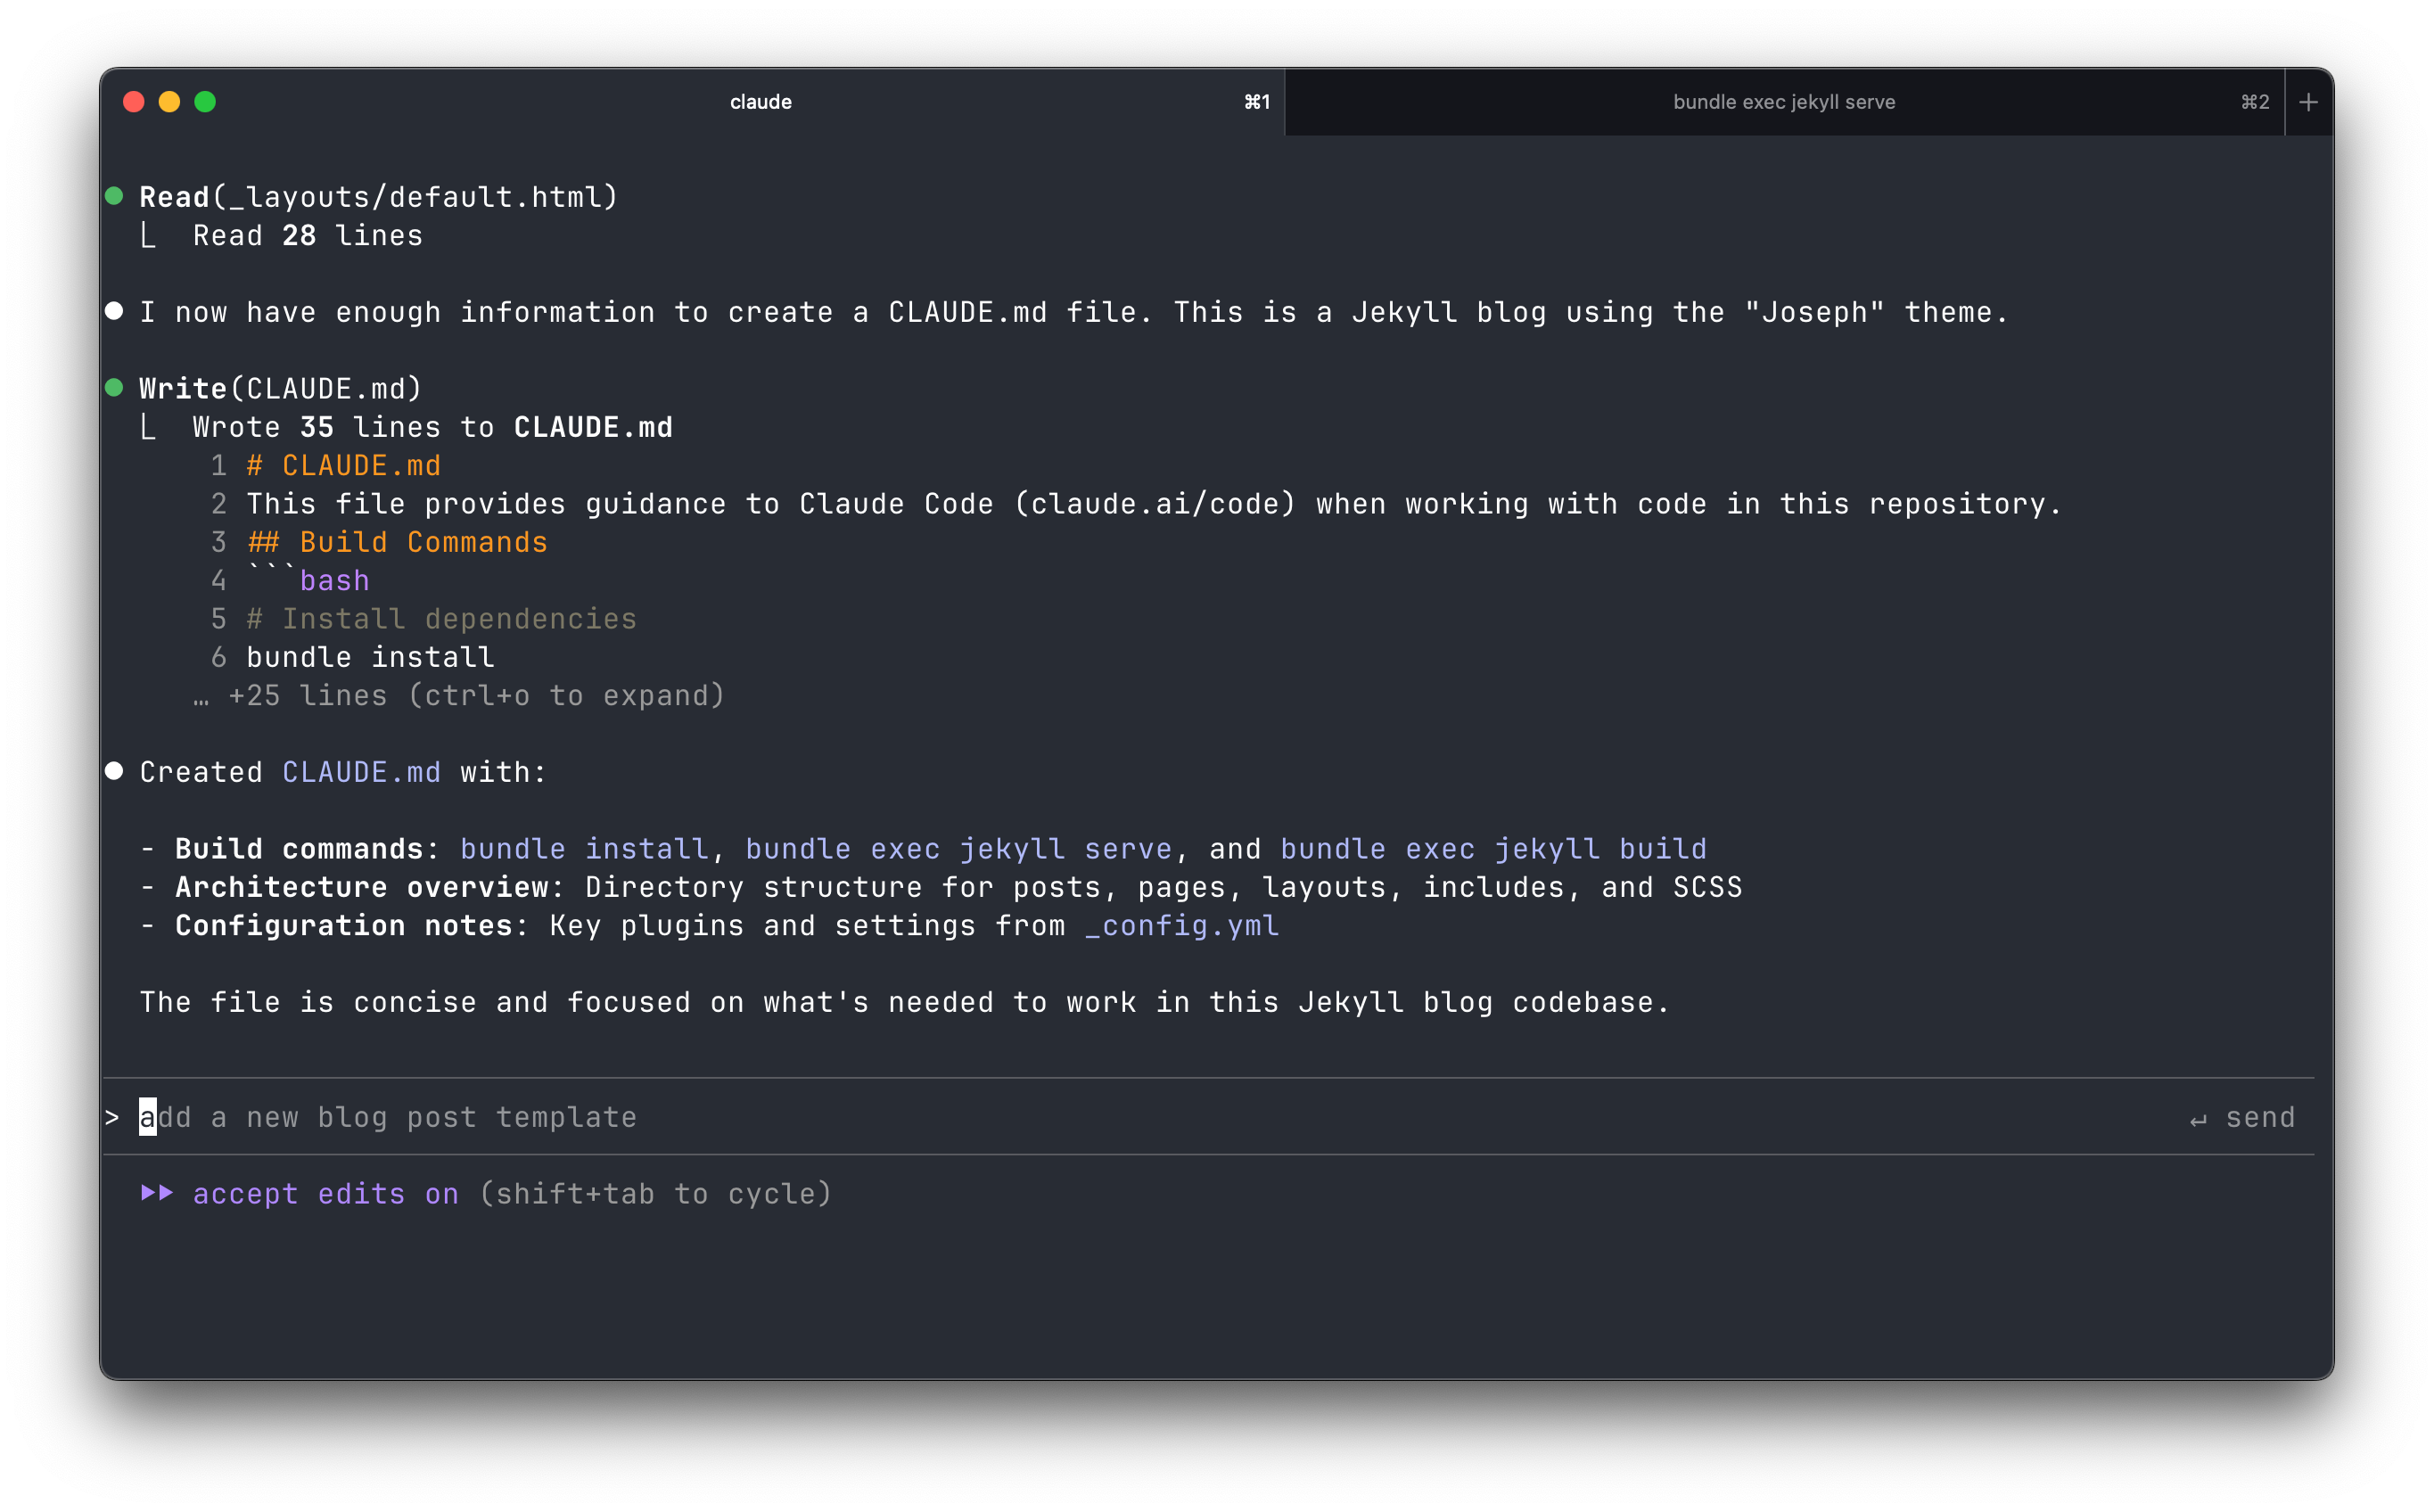Click the prompt chevron before the input
Screen dimensions: 2434x1512
112,1117
